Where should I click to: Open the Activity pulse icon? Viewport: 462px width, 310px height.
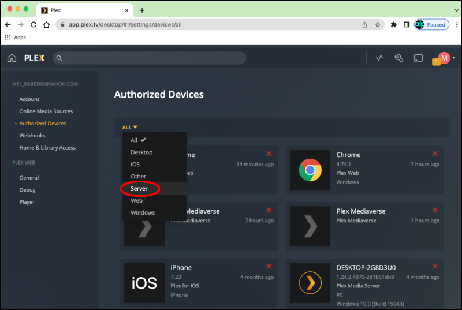[x=379, y=58]
